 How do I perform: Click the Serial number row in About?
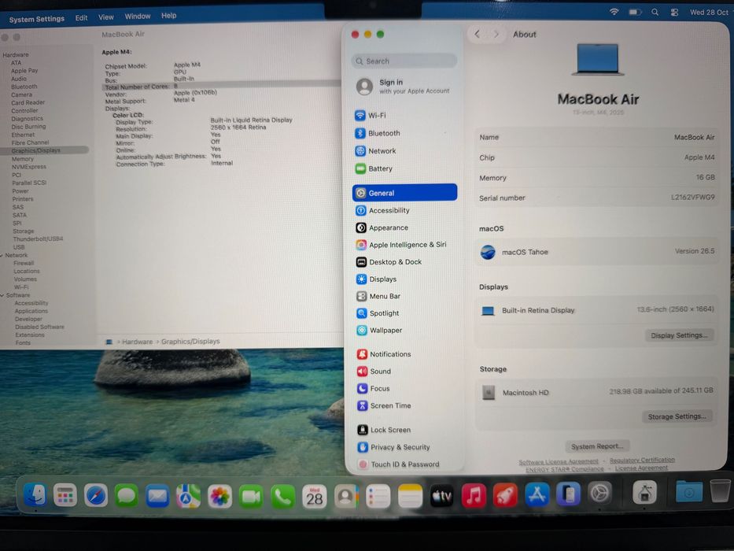tap(597, 198)
